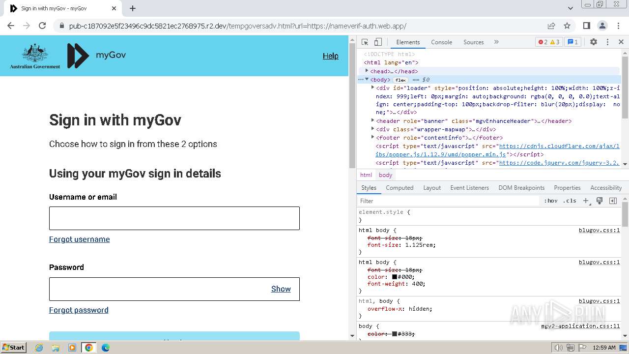Open the Accessibility tab
Viewport: 629px width, 354px height.
tap(606, 188)
